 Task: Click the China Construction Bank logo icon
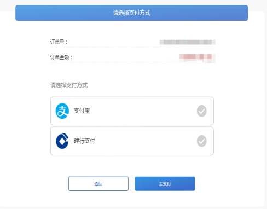(62, 141)
